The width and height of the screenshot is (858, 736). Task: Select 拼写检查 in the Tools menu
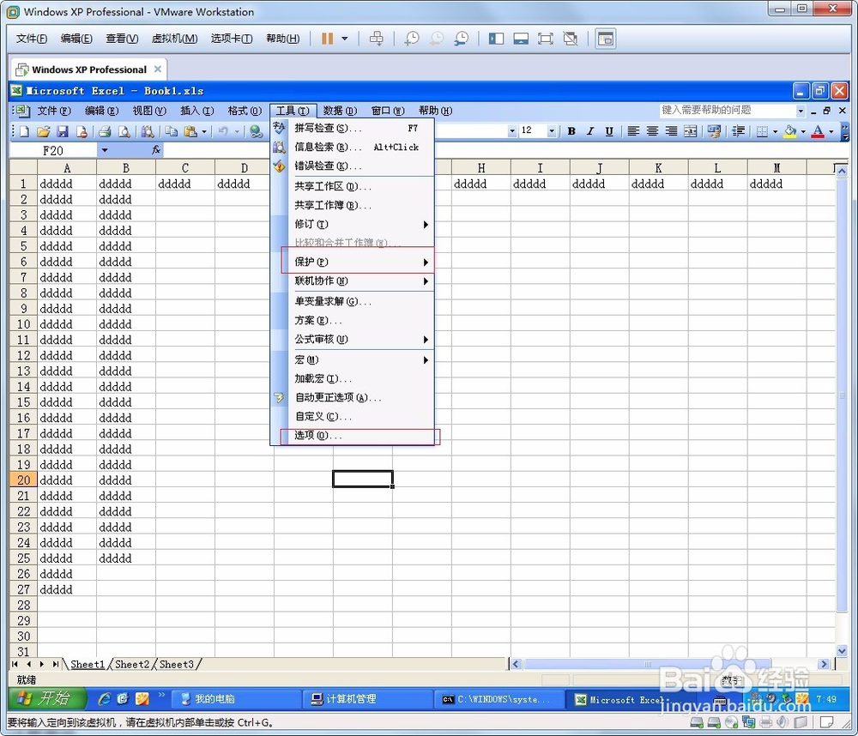click(353, 128)
